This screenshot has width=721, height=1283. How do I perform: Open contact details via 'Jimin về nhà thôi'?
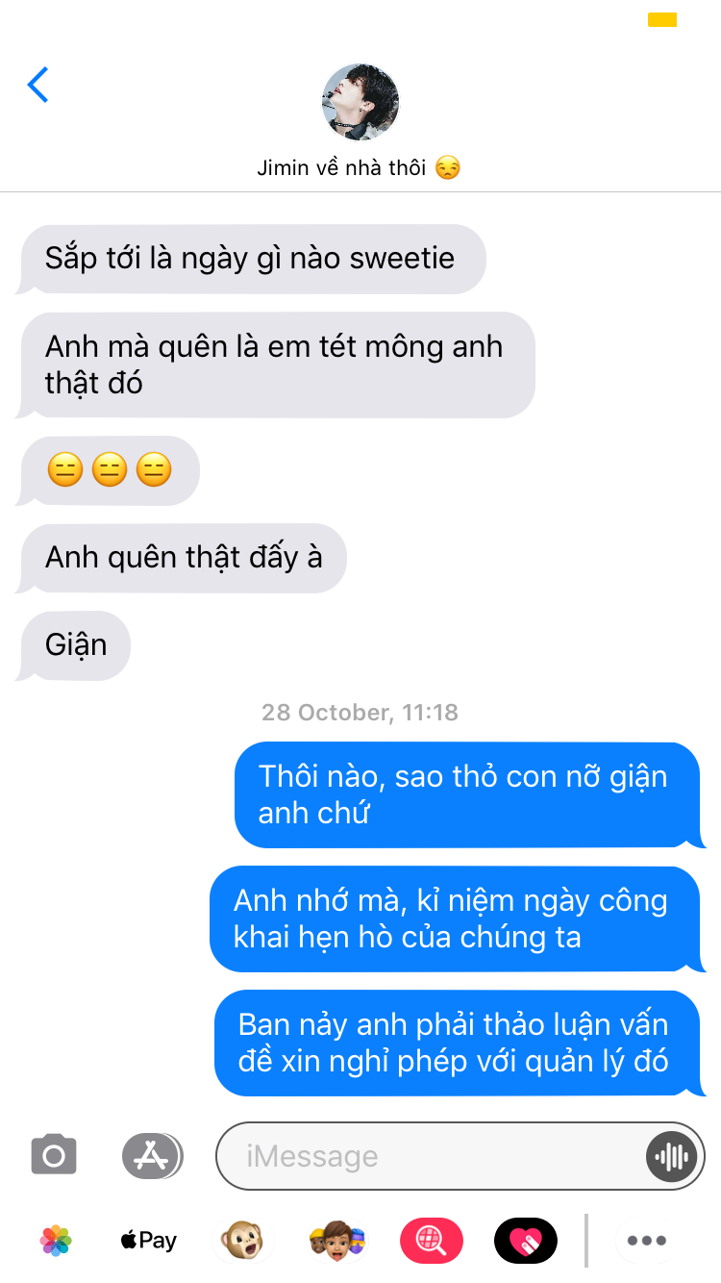pos(359,167)
